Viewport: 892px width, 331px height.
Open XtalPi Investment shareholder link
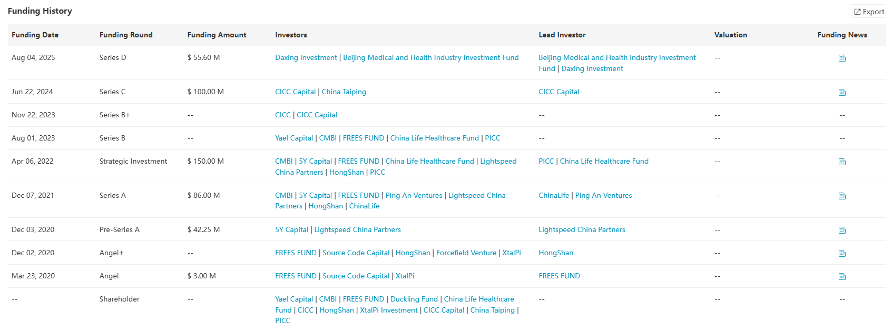pos(388,310)
